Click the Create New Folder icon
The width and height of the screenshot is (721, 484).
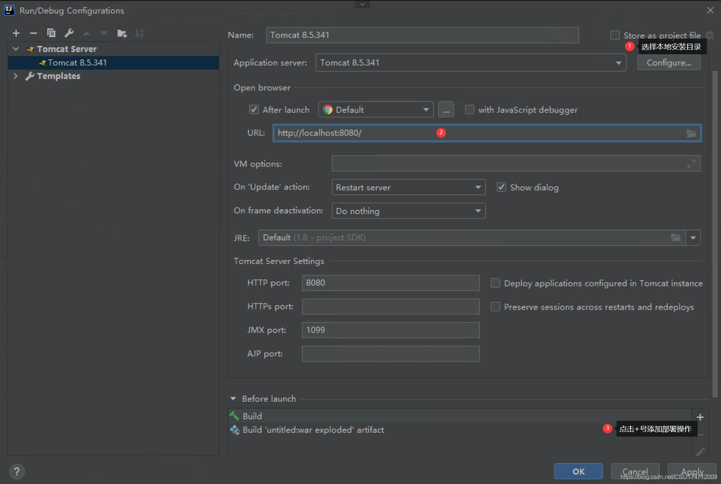click(x=122, y=33)
